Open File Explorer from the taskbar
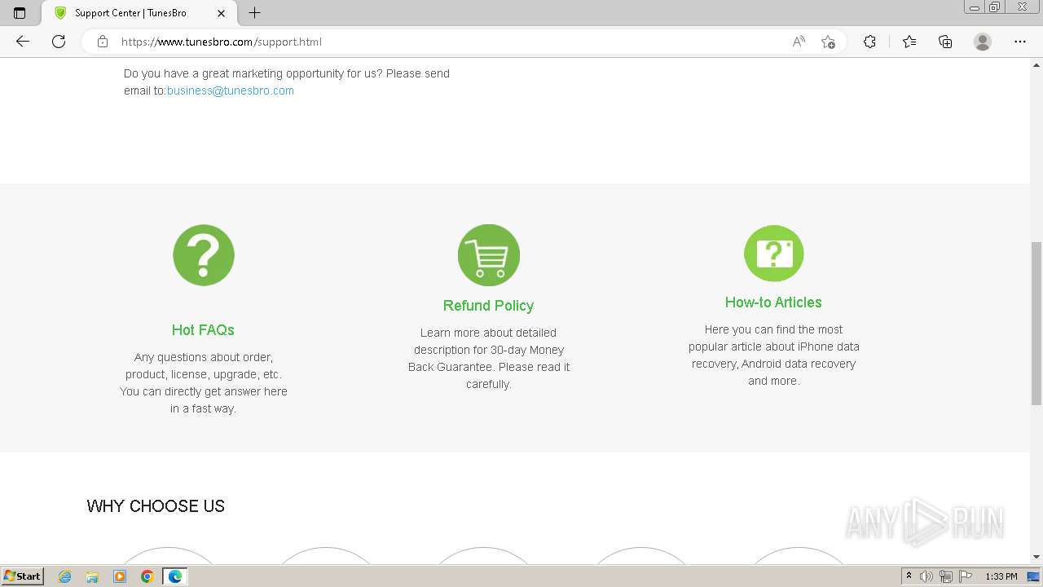 click(92, 576)
